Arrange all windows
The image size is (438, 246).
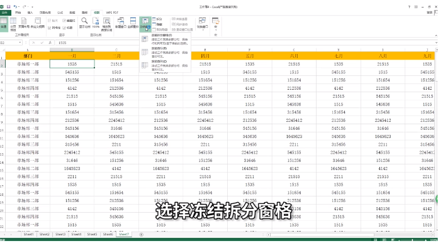coord(133,23)
